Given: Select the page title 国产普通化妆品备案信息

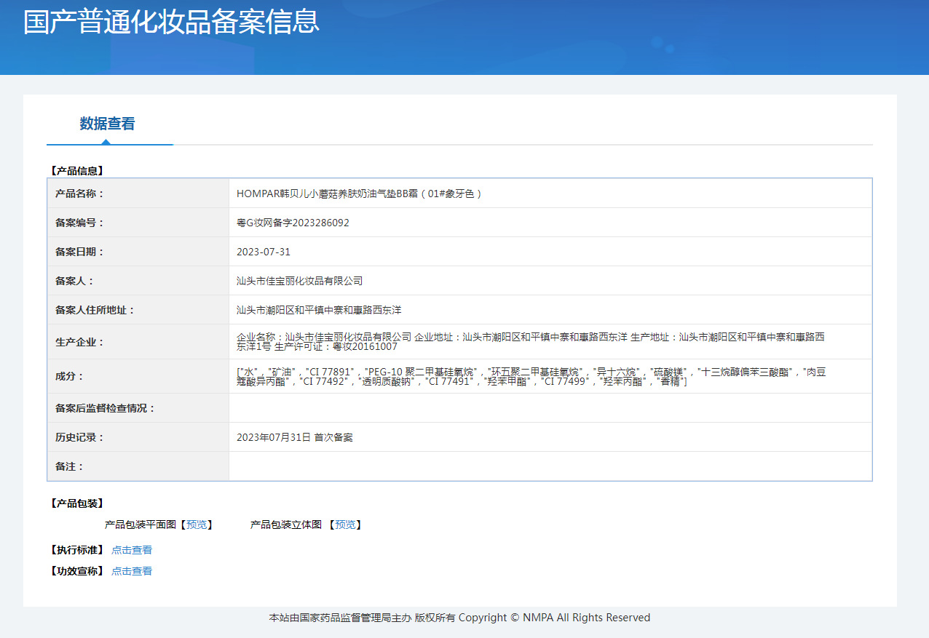Looking at the screenshot, I should [171, 21].
